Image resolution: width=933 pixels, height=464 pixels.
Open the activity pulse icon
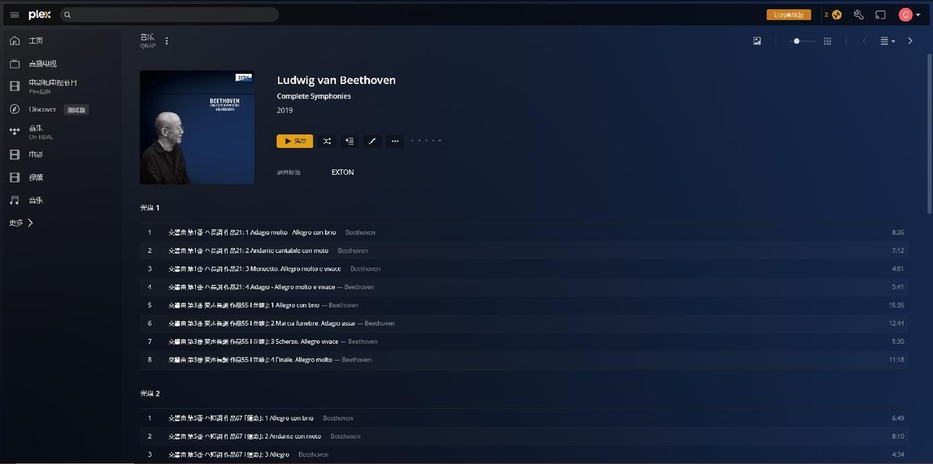[x=837, y=15]
